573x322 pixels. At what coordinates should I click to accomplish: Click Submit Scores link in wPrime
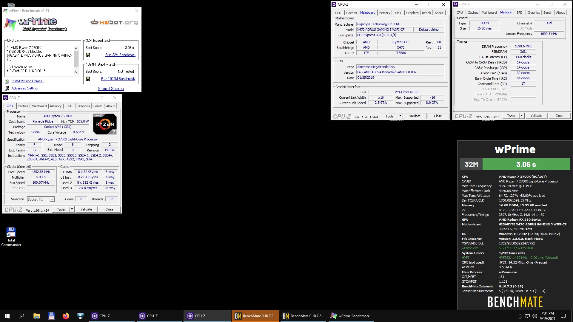(x=111, y=89)
